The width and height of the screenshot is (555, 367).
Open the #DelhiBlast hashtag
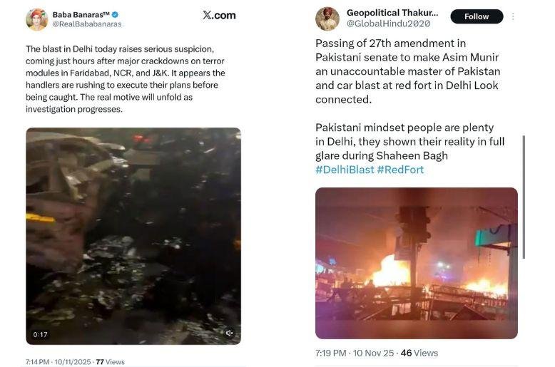tap(344, 170)
